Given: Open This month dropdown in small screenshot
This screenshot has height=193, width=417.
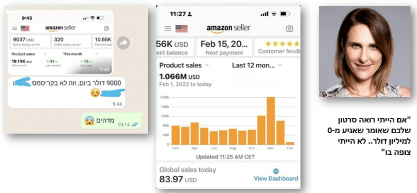Looking at the screenshot, I should point(80,54).
